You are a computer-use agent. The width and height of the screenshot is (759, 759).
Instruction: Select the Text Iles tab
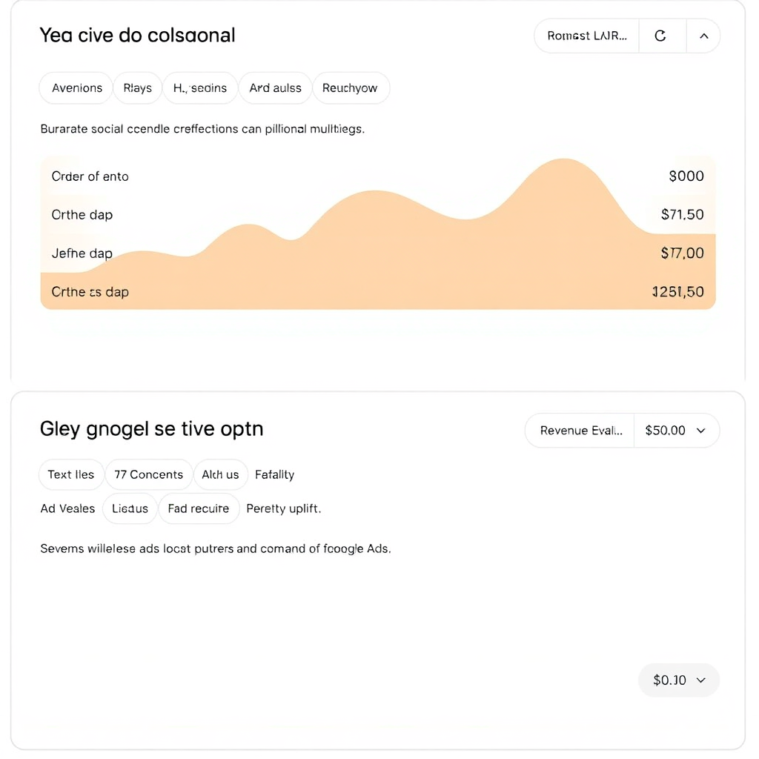point(71,474)
